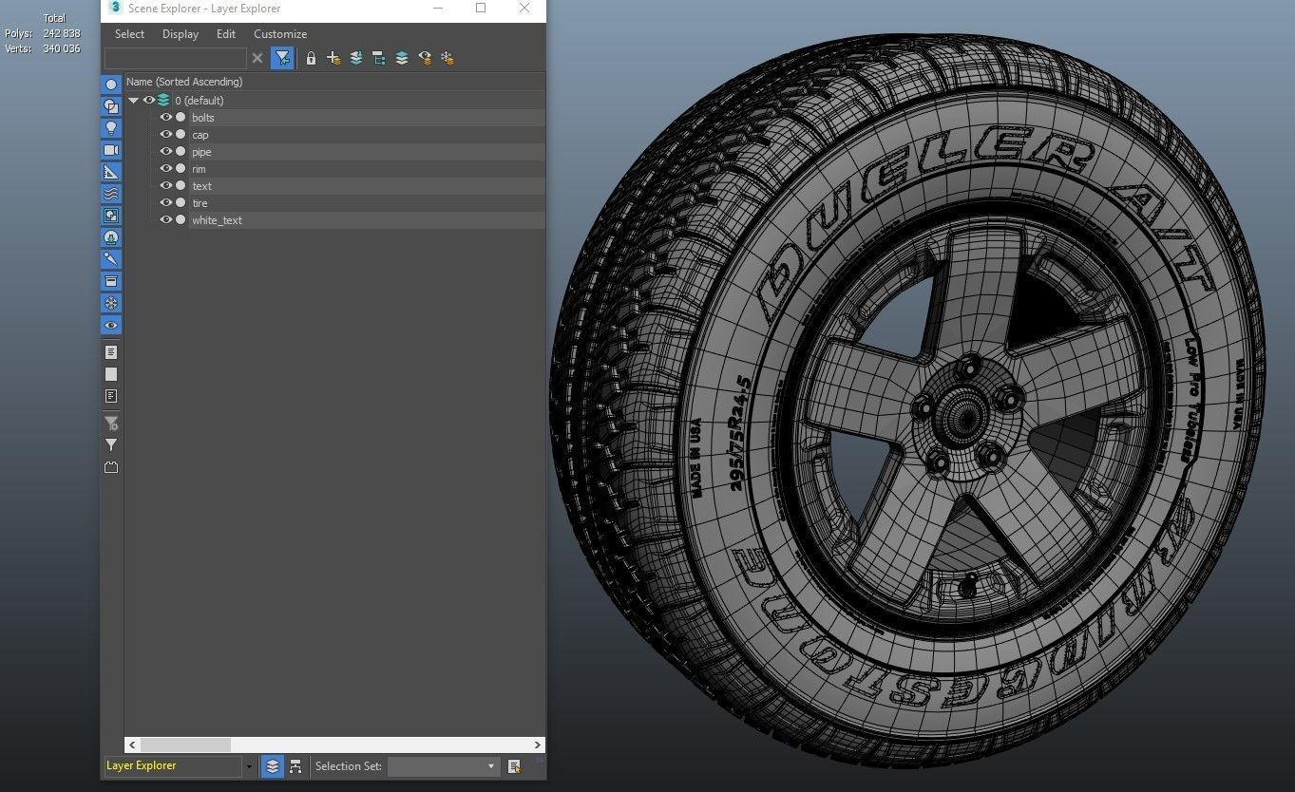The width and height of the screenshot is (1295, 792).
Task: Switch to Sort by Layer mode icon
Action: 273,766
